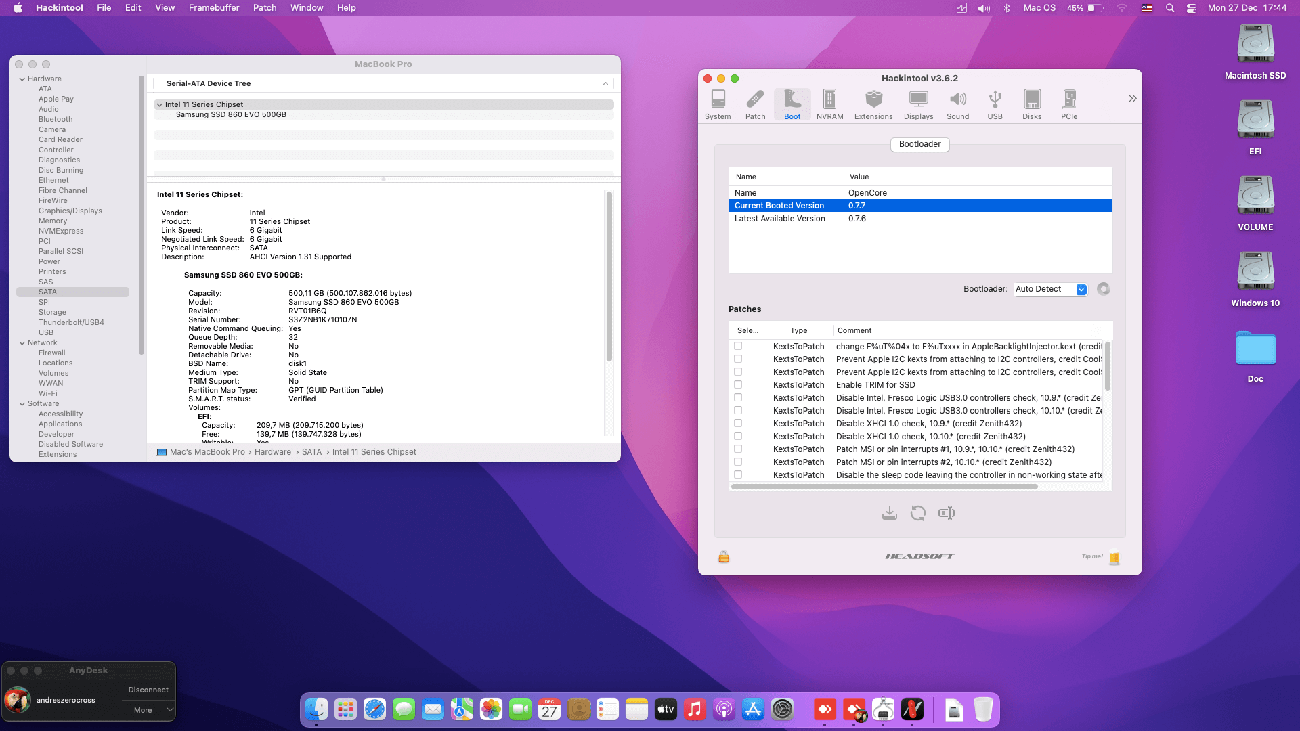This screenshot has width=1300, height=731.
Task: Tick checkbox for Fresco Logic USB3.0 check 10.10.*
Action: point(738,410)
